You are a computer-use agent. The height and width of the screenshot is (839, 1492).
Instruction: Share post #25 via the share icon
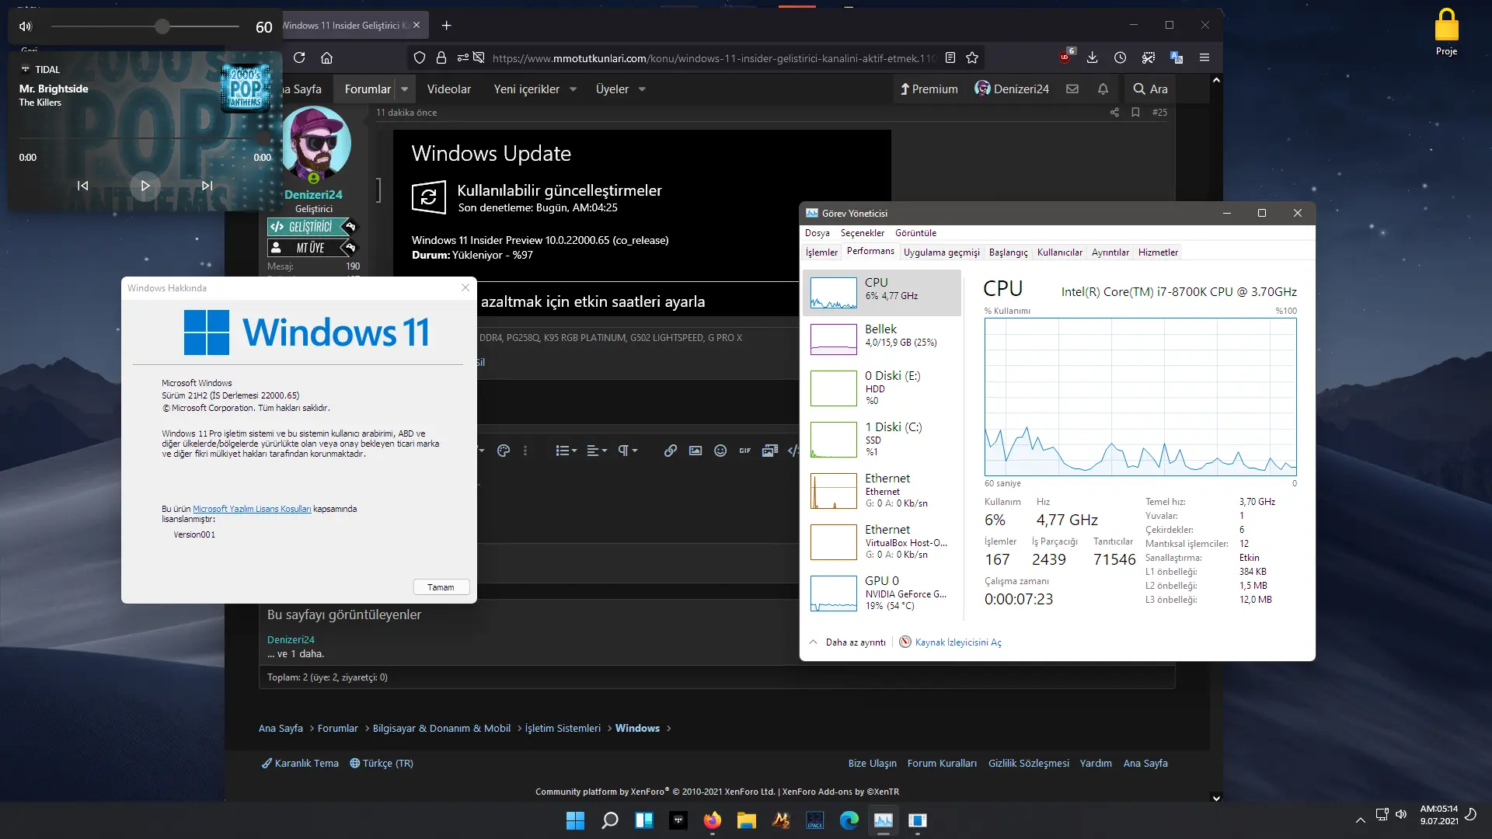1114,113
